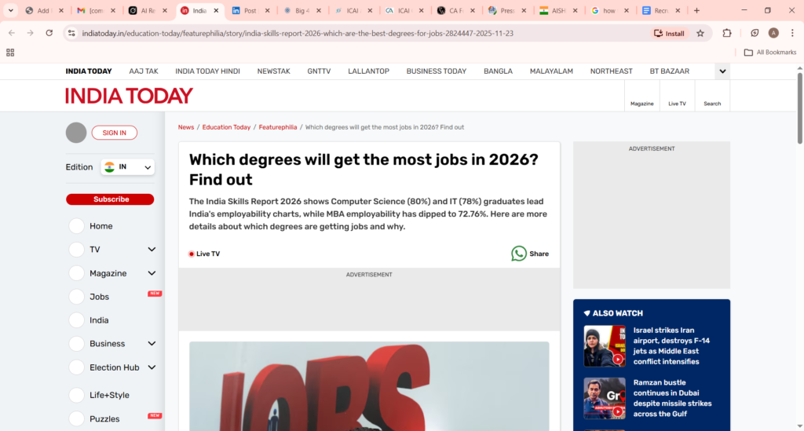Open AAJ TAK in top menu
The width and height of the screenshot is (804, 431).
click(143, 71)
